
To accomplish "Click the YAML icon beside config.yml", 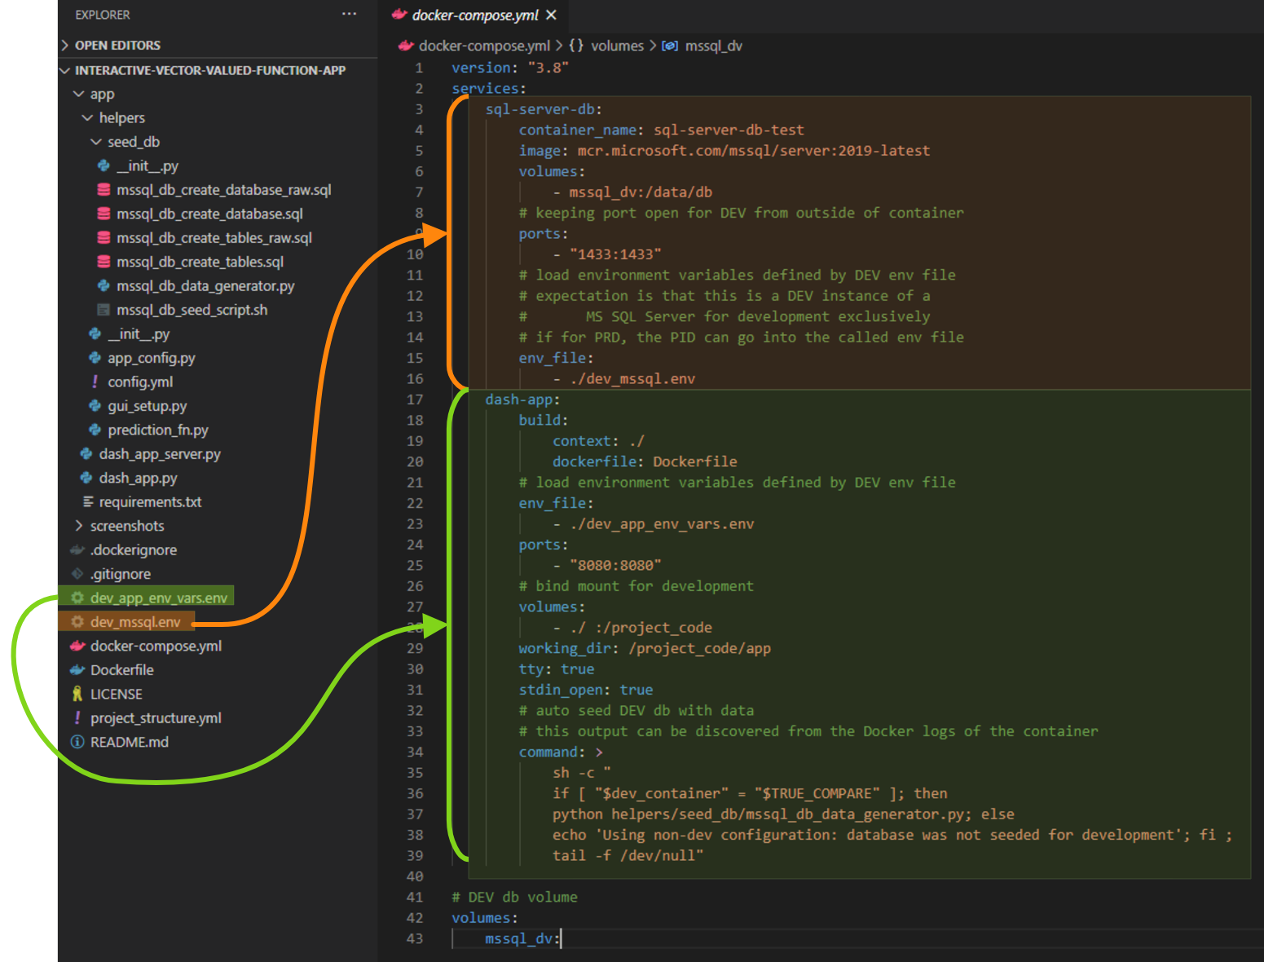I will tap(95, 382).
